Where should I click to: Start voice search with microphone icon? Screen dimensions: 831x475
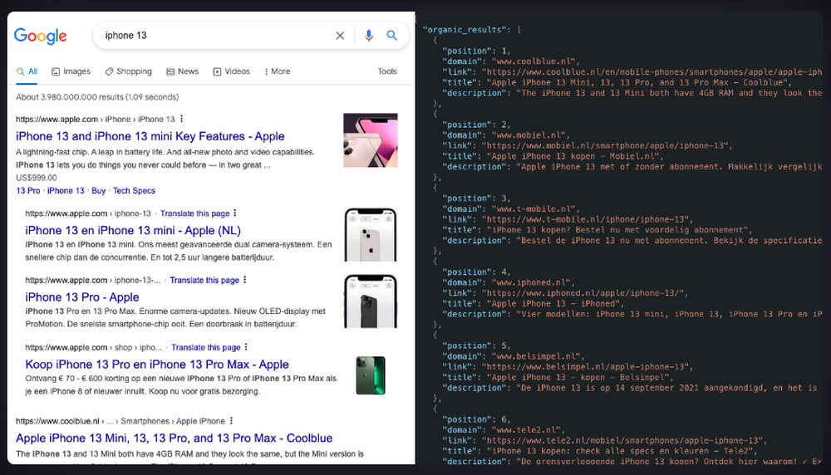pos(368,36)
